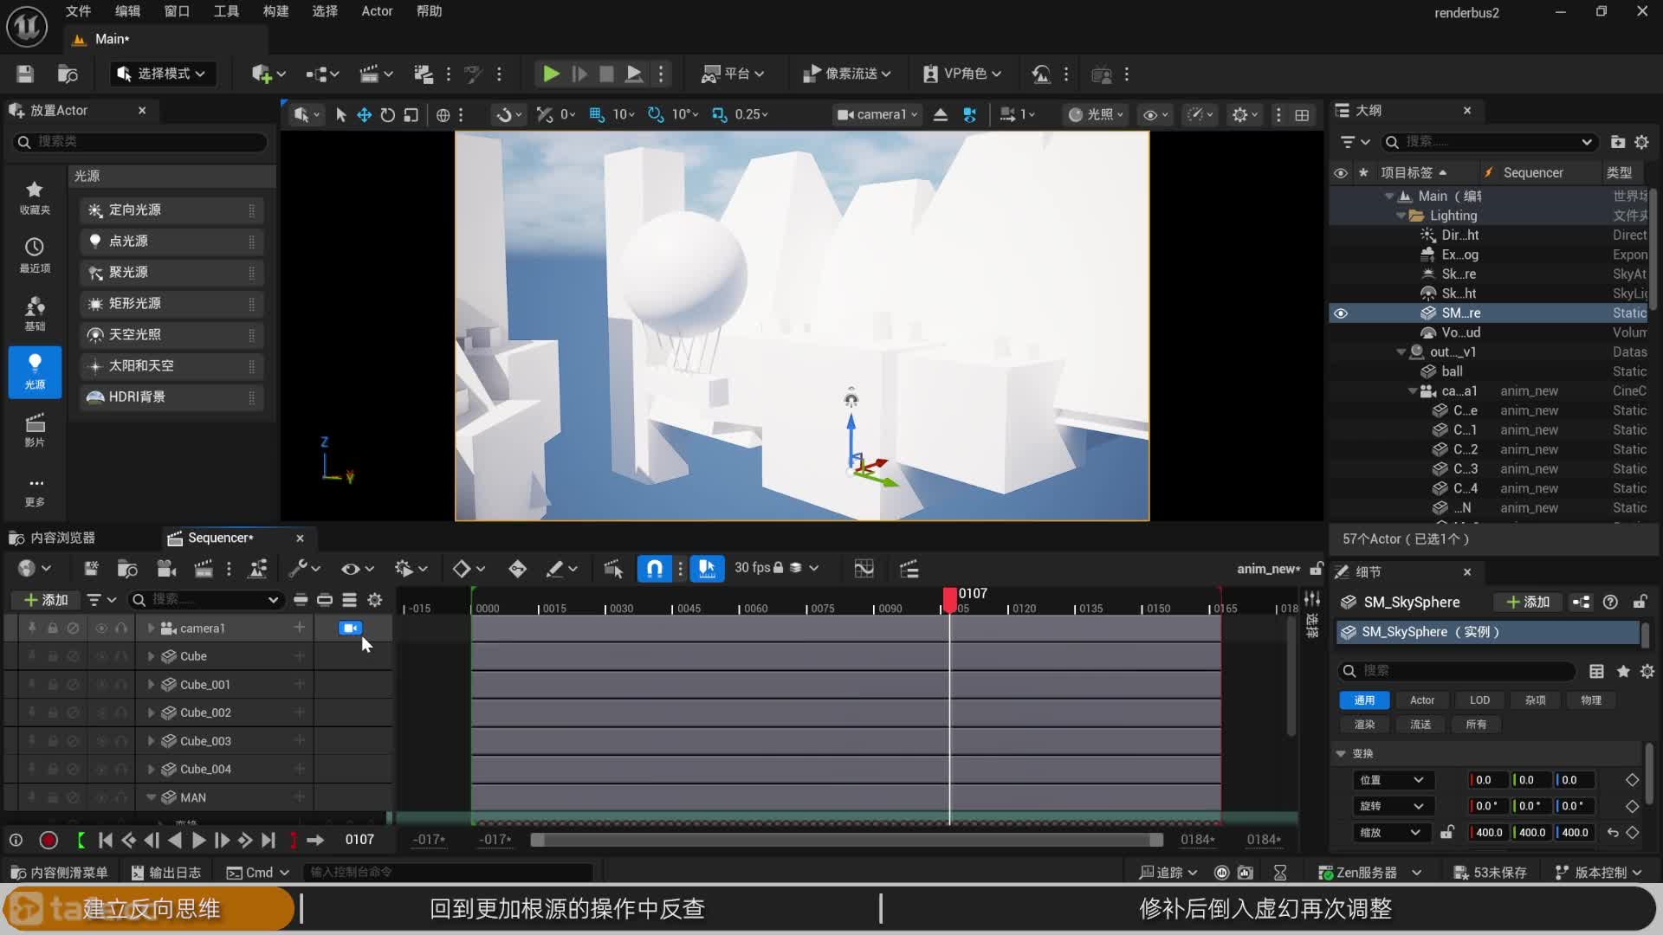Click the 添加 track button in Sequencer
The image size is (1663, 935).
coord(46,600)
